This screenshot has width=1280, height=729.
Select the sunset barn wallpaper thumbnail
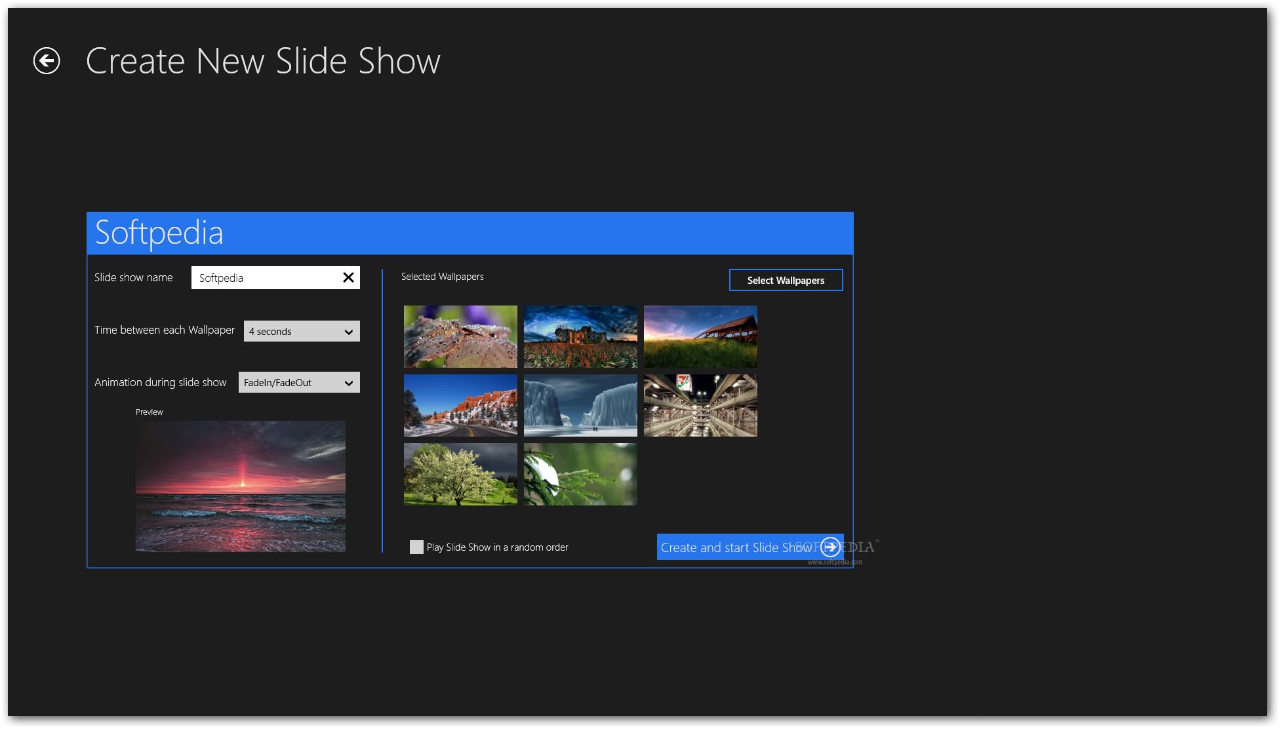(700, 336)
